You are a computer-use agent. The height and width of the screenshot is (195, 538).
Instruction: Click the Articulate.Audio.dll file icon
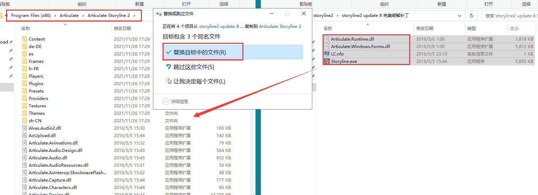click(24, 158)
